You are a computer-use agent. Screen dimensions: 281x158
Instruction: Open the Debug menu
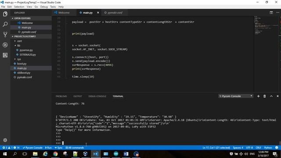pyautogui.click(x=44, y=7)
